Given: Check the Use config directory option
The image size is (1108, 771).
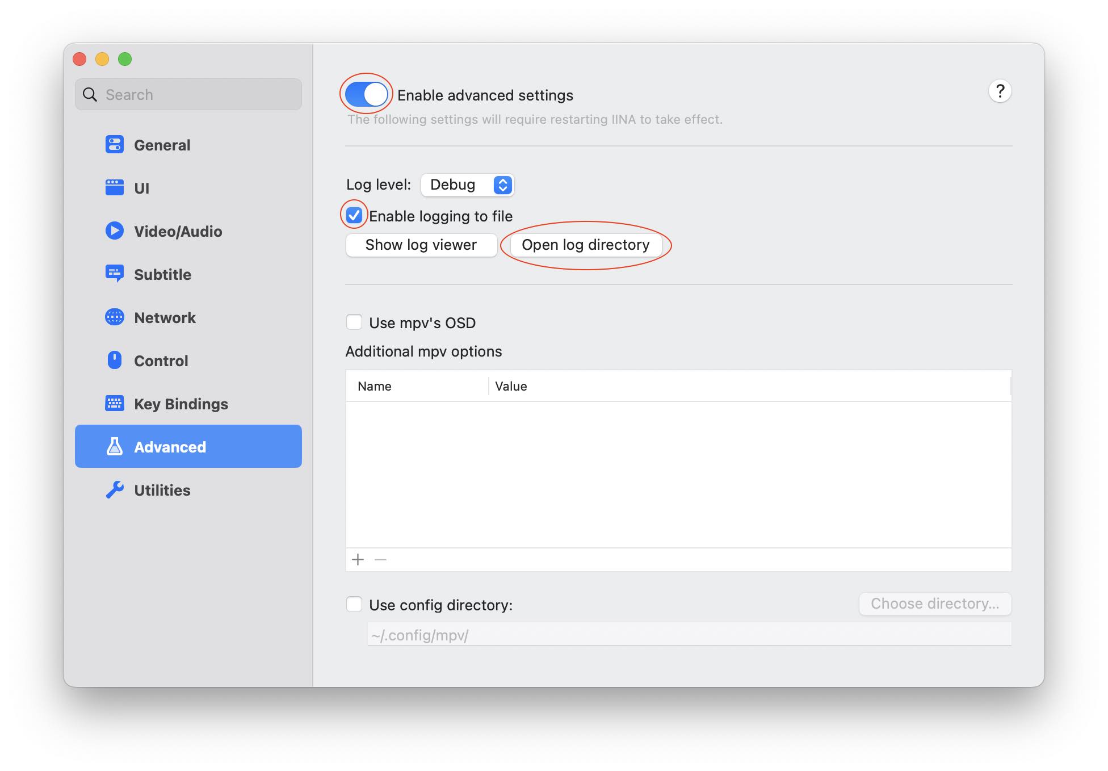Looking at the screenshot, I should [x=354, y=605].
